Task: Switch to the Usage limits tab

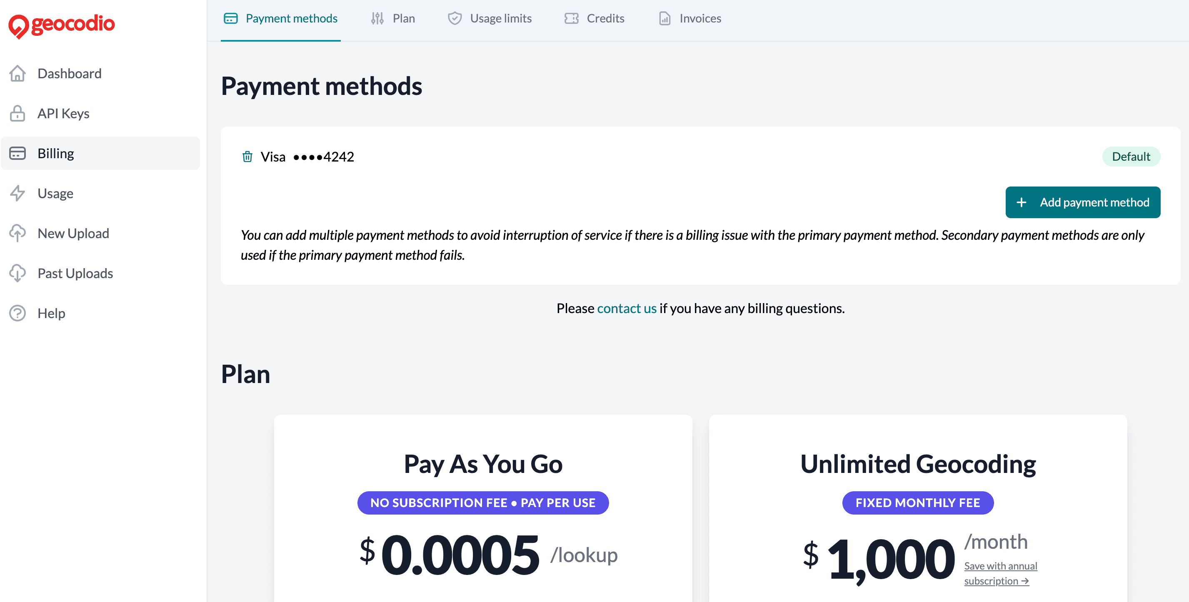Action: click(x=501, y=18)
